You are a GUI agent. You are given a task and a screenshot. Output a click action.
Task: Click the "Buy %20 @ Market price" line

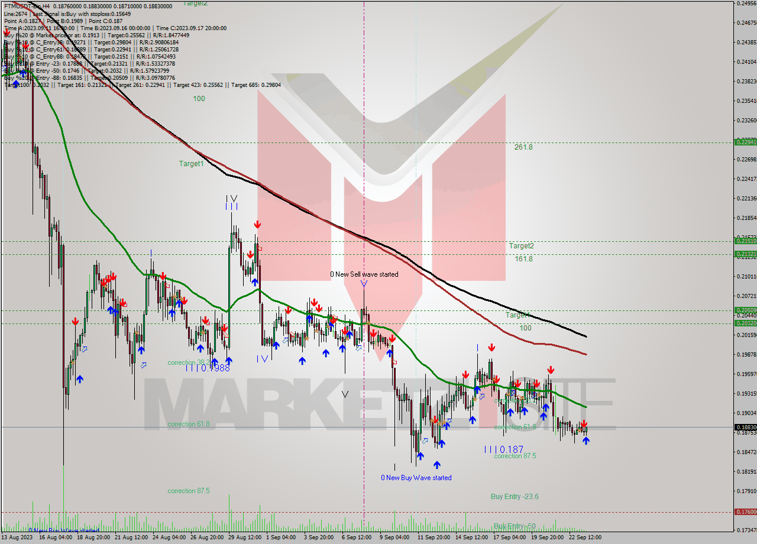click(96, 35)
